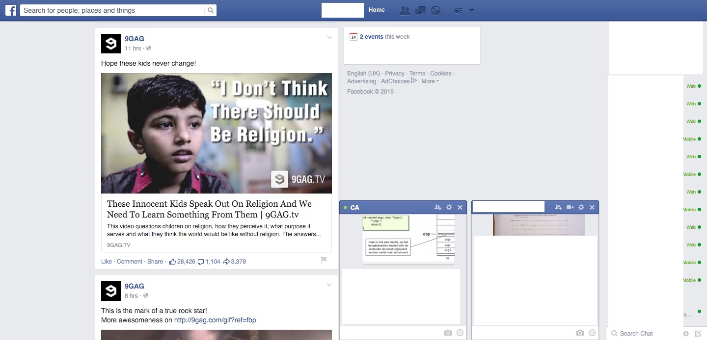Open the emoji picker in the chat right of CA
Viewport: 707px width, 340px height.
592,333
